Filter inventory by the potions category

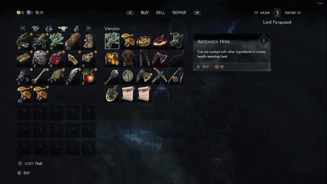pos(49,28)
